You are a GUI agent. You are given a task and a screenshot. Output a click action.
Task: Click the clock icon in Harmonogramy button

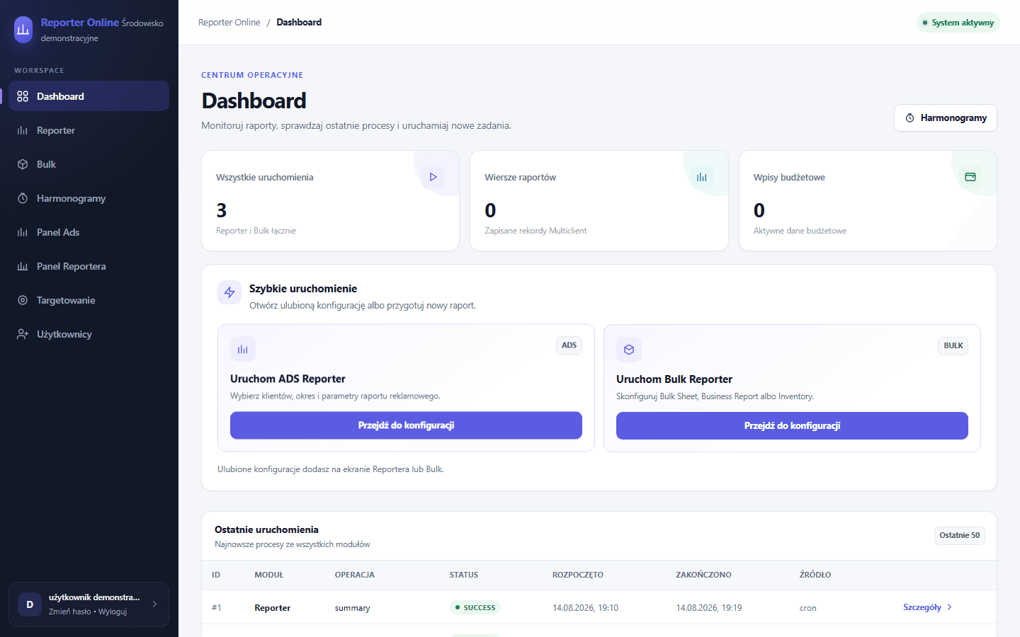(909, 118)
